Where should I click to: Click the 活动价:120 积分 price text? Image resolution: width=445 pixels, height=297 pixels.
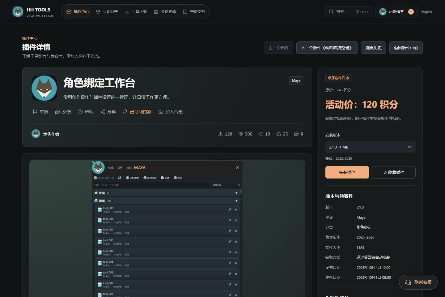tap(362, 105)
